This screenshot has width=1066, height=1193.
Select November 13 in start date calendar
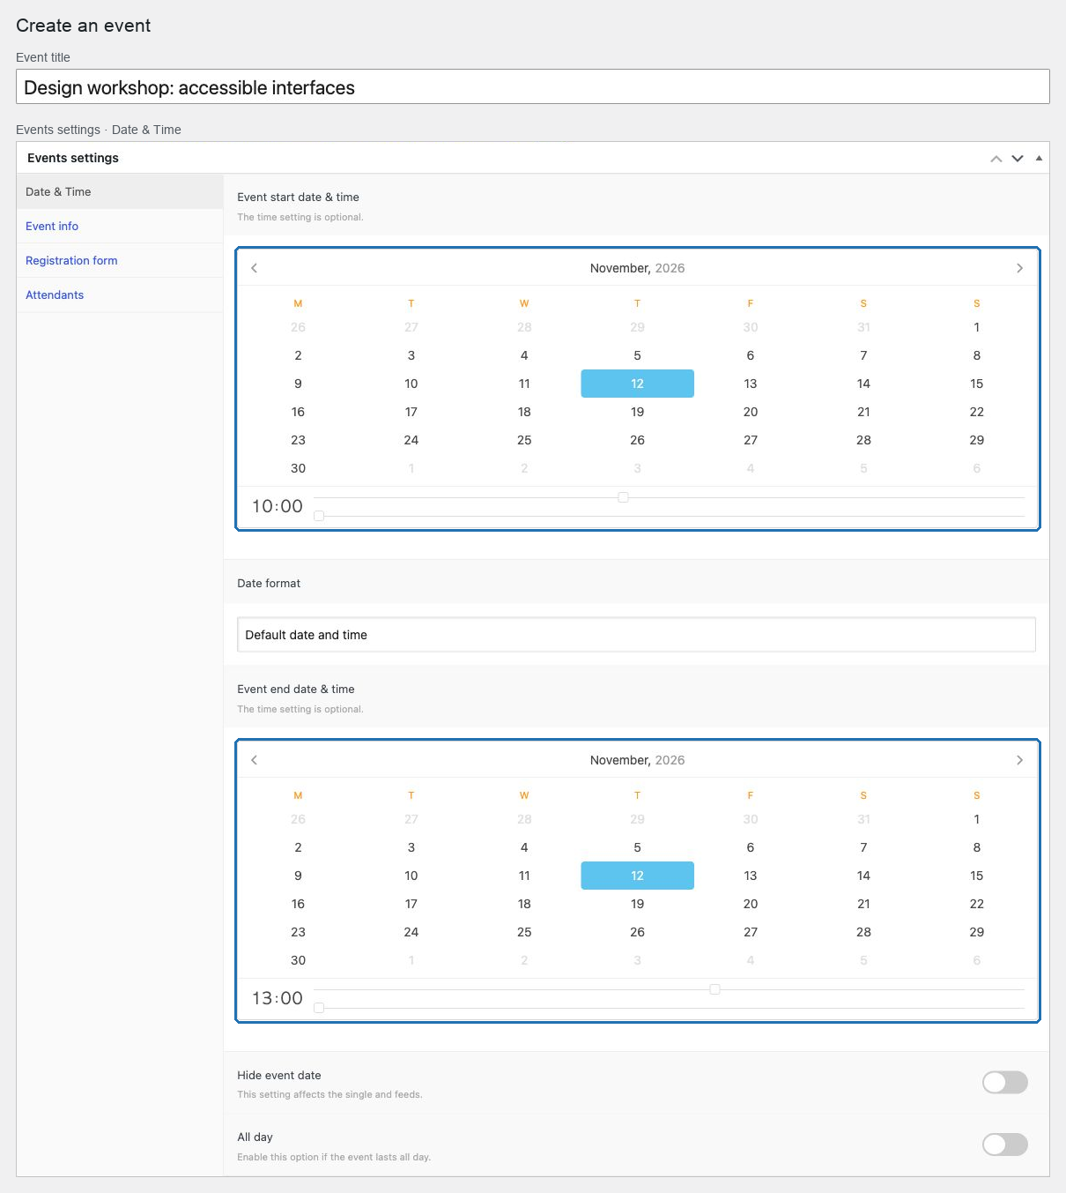tap(751, 384)
